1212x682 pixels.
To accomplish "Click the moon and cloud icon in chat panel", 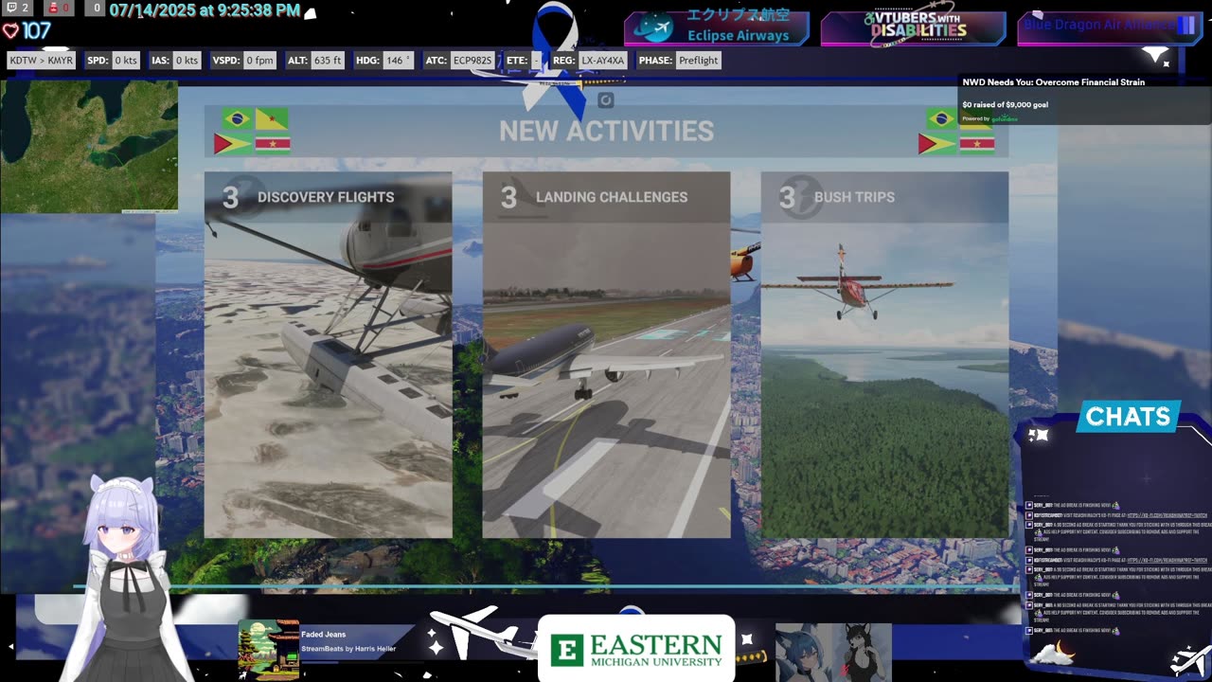I will coord(1052,653).
